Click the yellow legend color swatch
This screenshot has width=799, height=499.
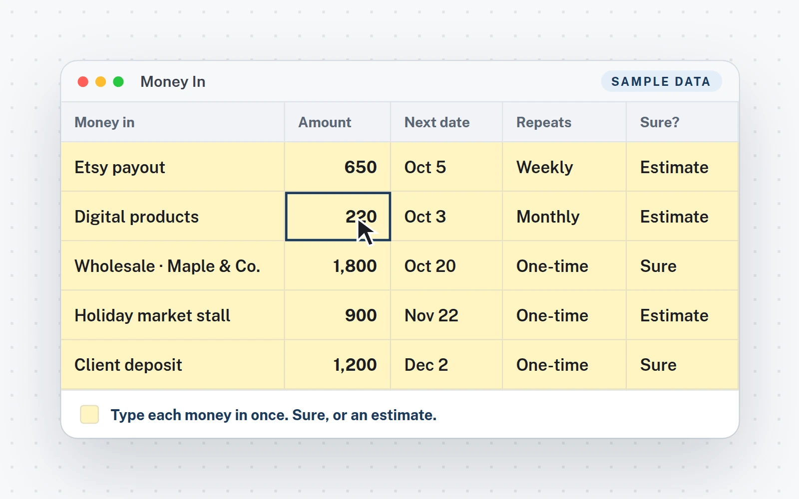pos(89,415)
